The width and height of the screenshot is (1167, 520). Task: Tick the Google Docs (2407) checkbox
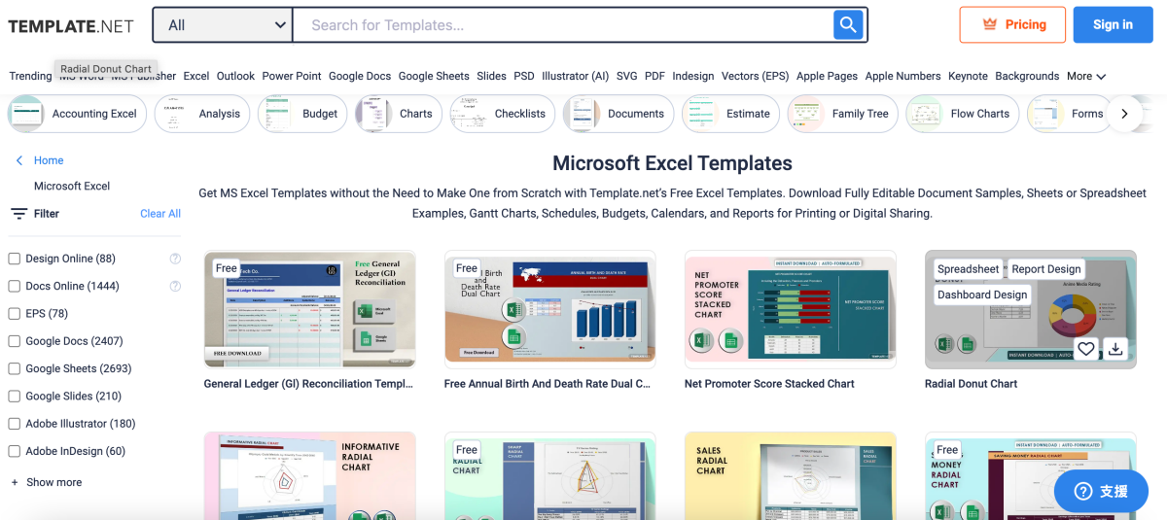point(15,341)
